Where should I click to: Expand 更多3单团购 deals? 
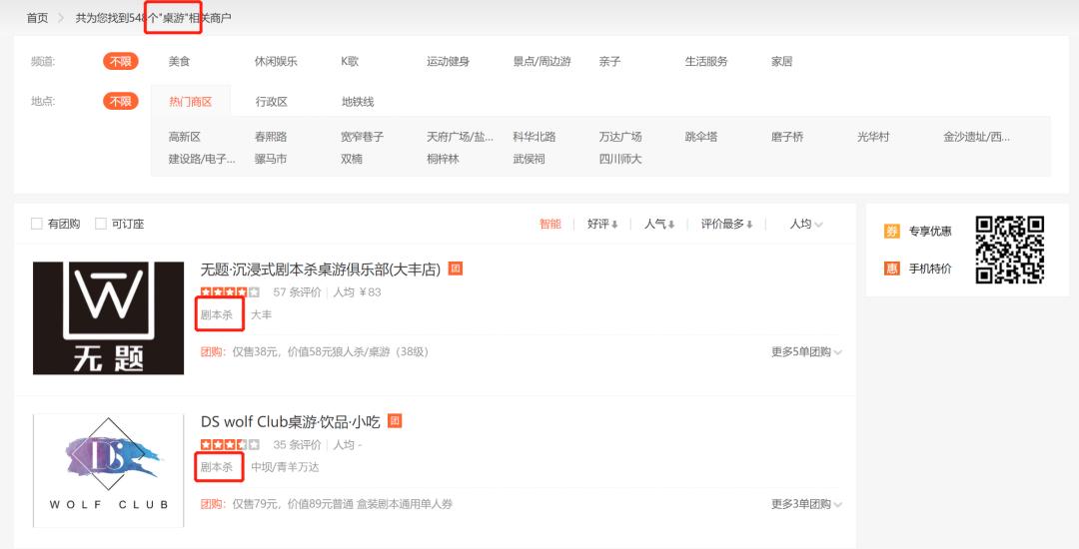coord(806,504)
